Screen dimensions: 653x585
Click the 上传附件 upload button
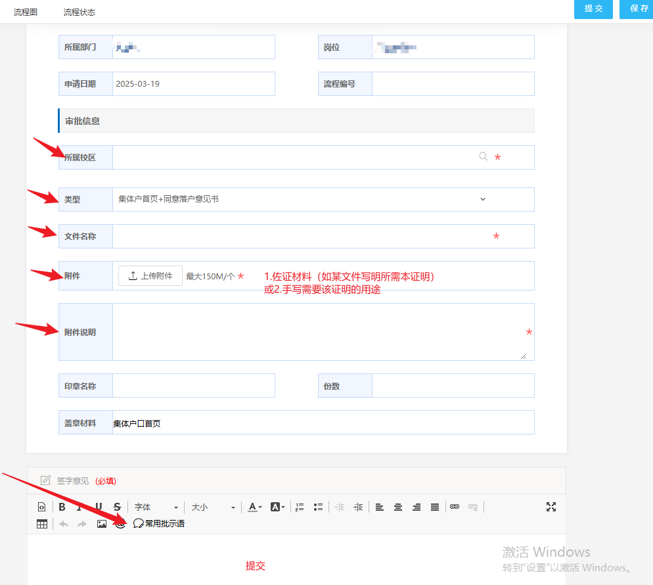(150, 276)
